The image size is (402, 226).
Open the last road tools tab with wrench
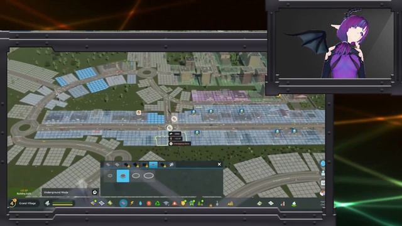coord(171,164)
